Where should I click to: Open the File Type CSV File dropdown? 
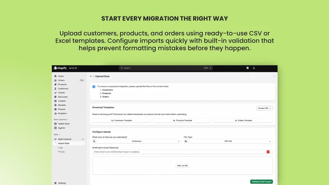(x=230, y=141)
